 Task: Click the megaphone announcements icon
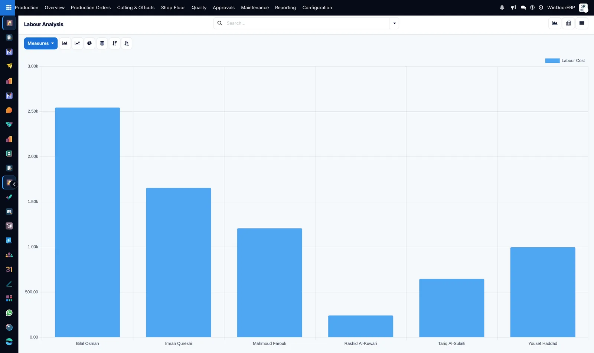coord(513,7)
